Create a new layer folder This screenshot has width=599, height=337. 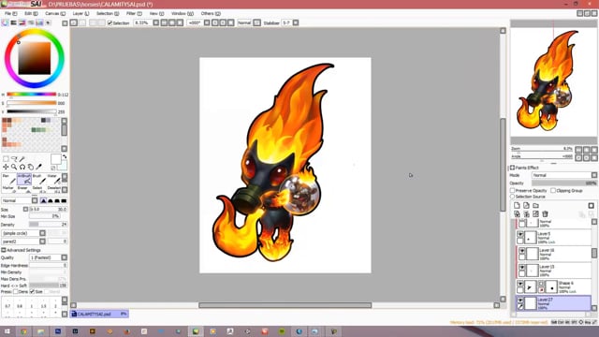tap(535, 206)
